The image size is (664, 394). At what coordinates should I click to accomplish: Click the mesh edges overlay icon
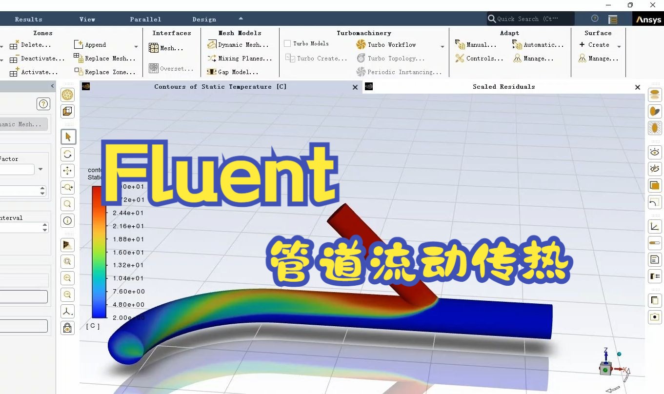[x=655, y=128]
